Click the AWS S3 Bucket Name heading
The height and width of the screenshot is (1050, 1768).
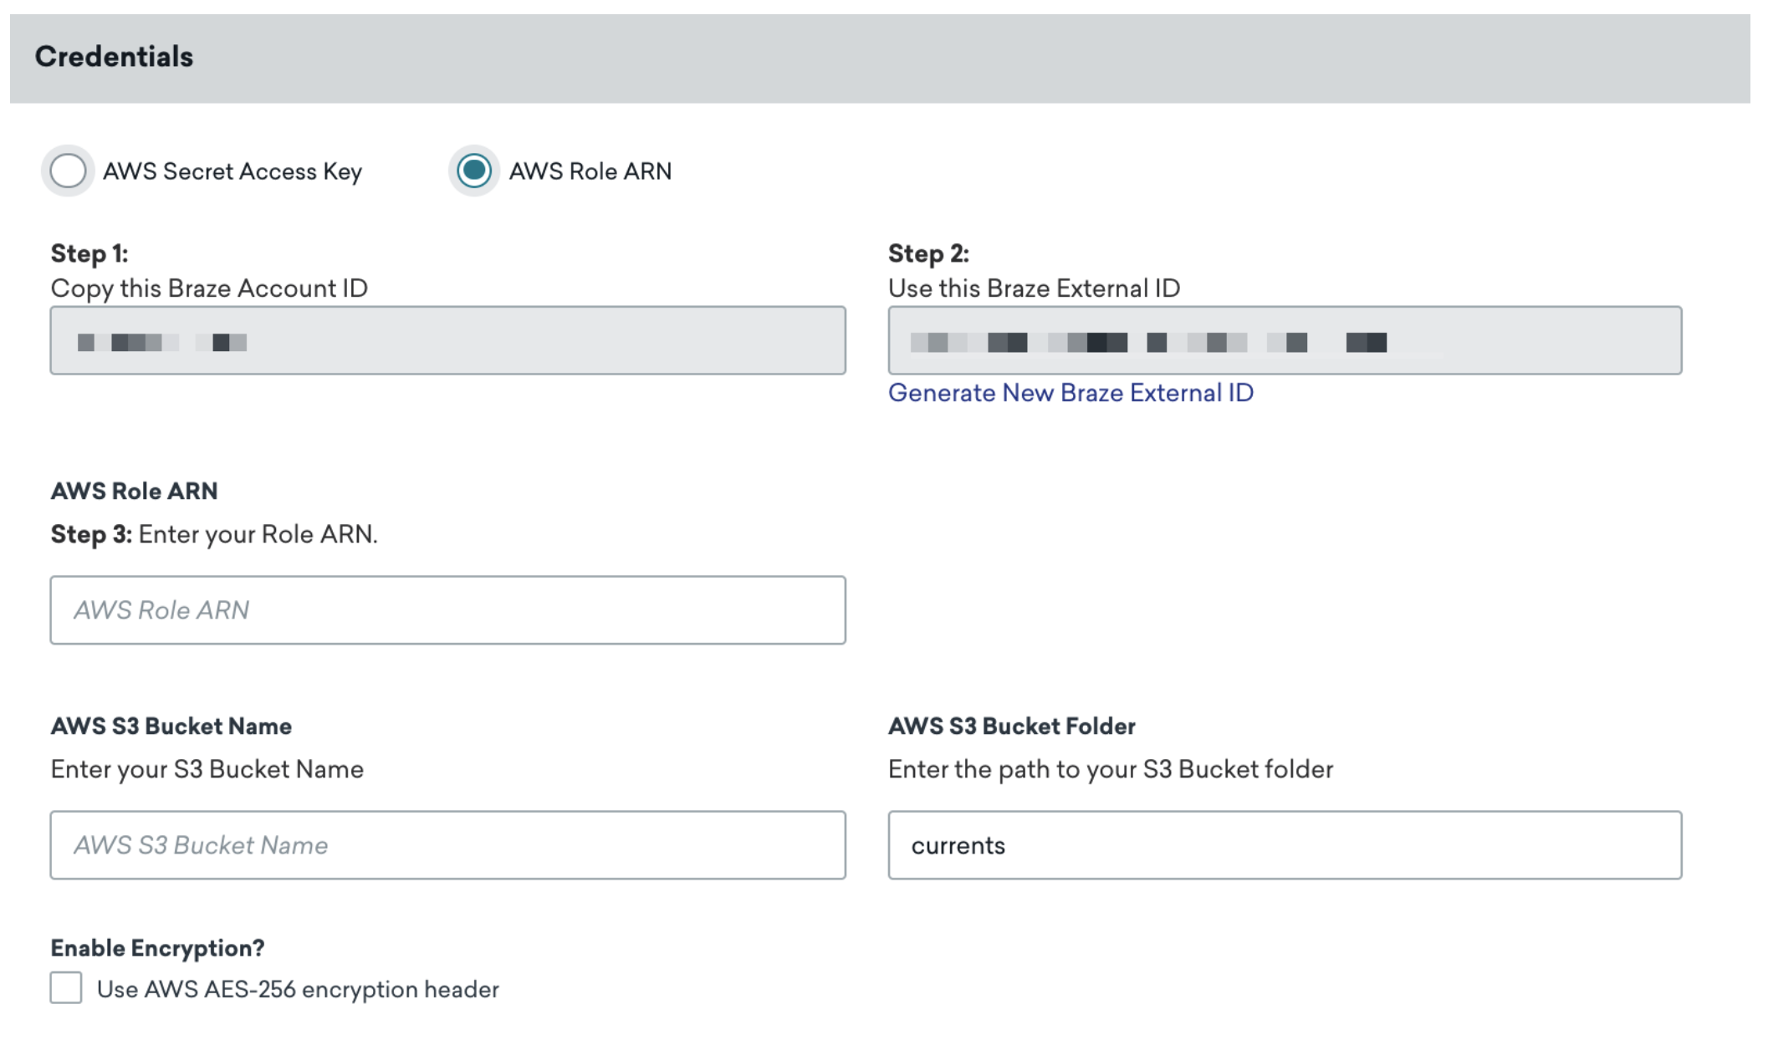171,726
